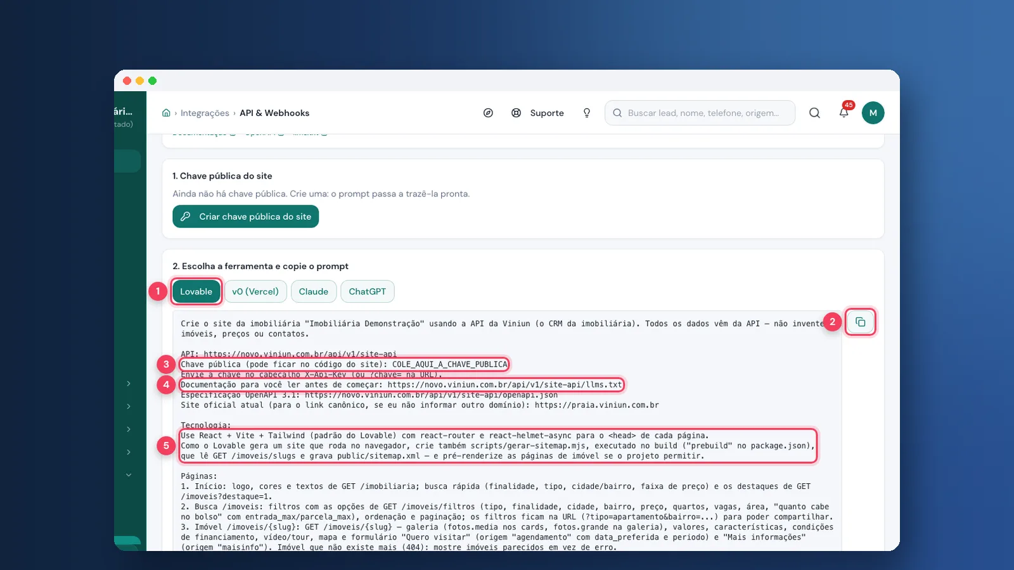Image resolution: width=1014 pixels, height=570 pixels.
Task: Click the magnifier icon beside the search field
Action: 814,113
